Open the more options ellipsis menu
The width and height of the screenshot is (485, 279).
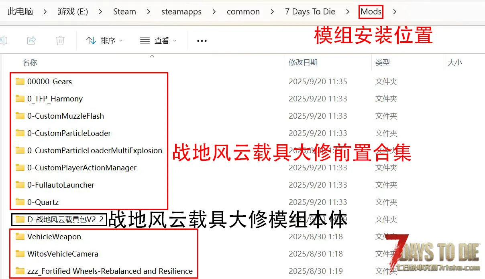click(202, 40)
